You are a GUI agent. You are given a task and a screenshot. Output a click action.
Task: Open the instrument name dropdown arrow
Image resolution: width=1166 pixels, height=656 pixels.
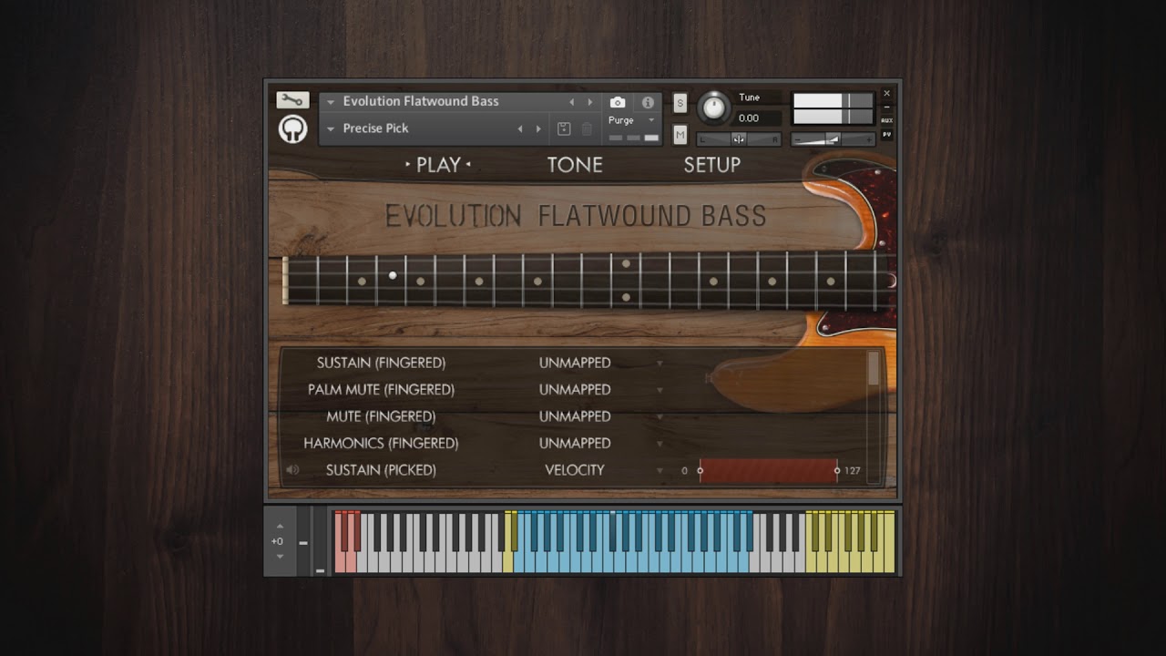[x=331, y=102]
